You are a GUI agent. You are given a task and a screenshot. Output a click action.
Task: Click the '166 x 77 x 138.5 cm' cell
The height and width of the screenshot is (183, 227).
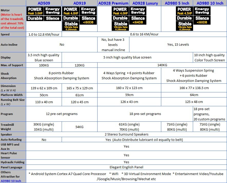(194, 88)
